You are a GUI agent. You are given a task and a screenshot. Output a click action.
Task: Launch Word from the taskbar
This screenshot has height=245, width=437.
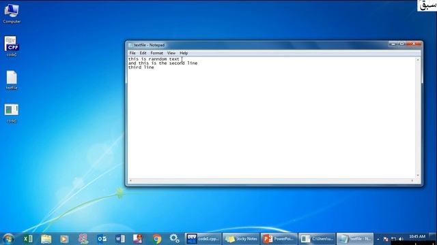click(x=120, y=239)
